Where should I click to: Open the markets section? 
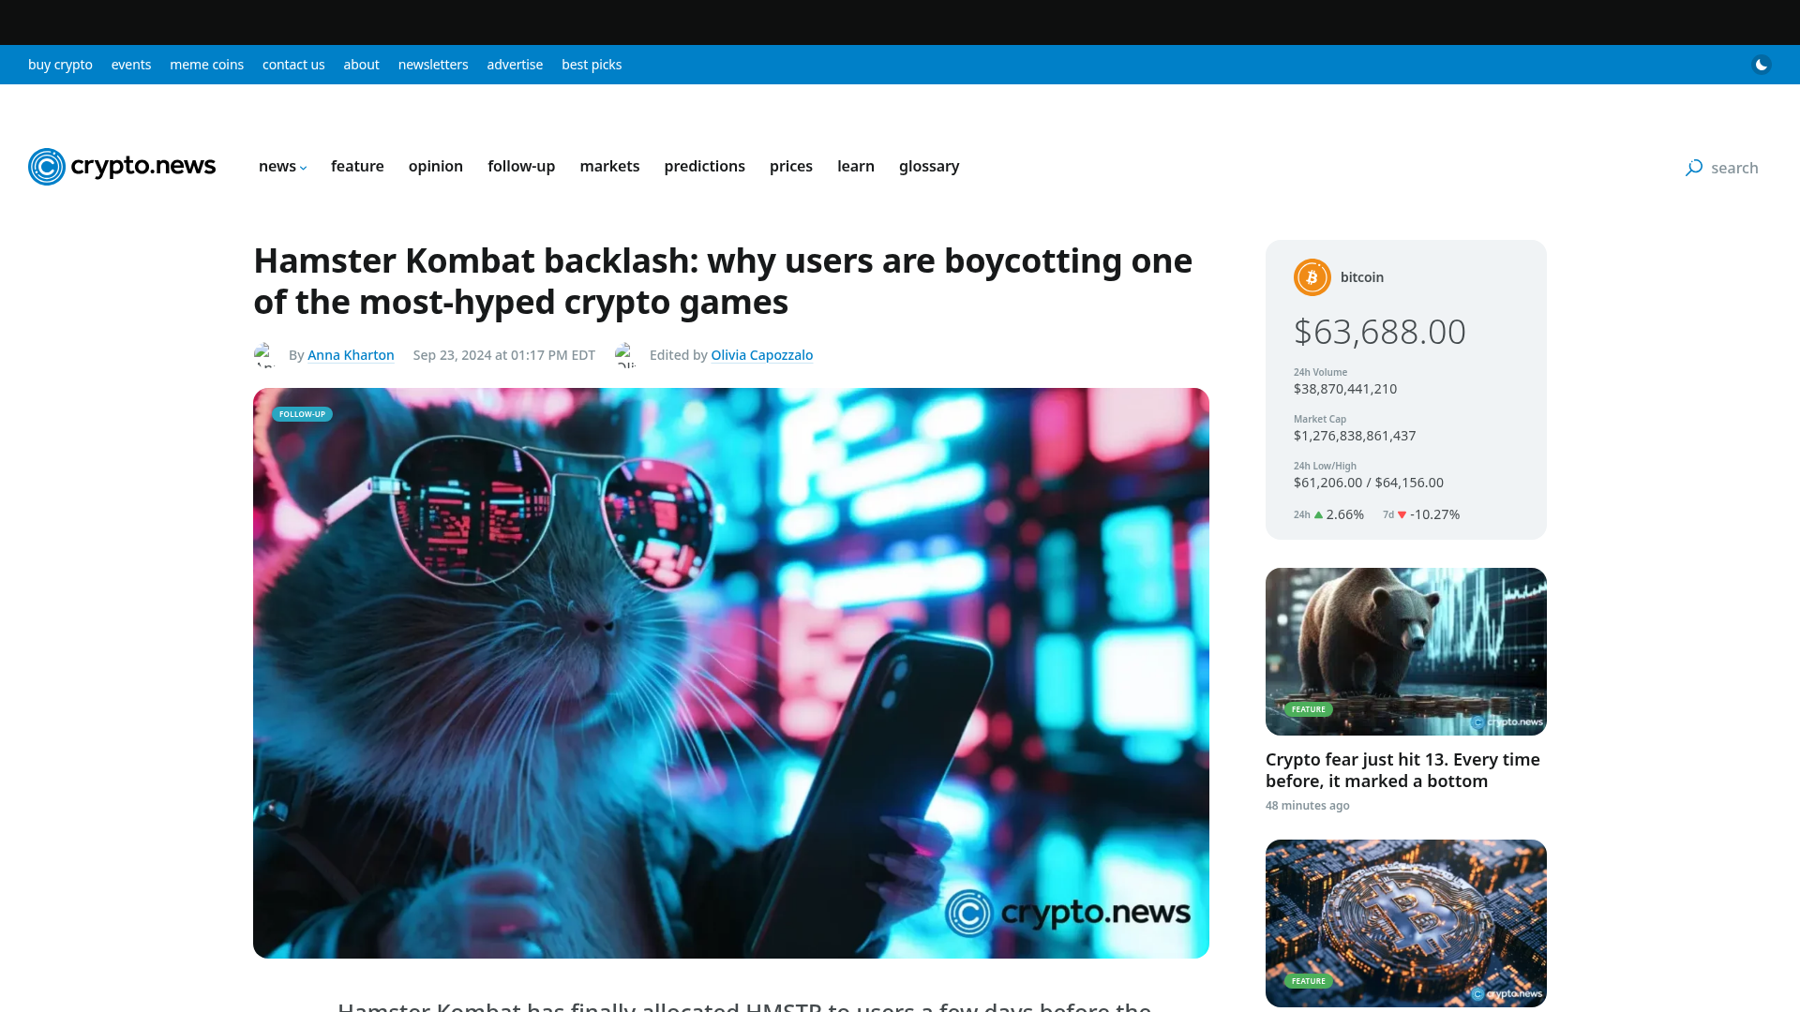(609, 166)
